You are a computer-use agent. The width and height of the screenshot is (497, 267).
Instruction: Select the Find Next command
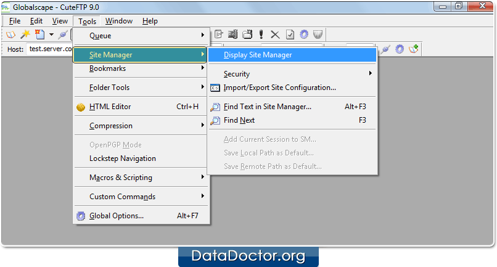[292, 120]
